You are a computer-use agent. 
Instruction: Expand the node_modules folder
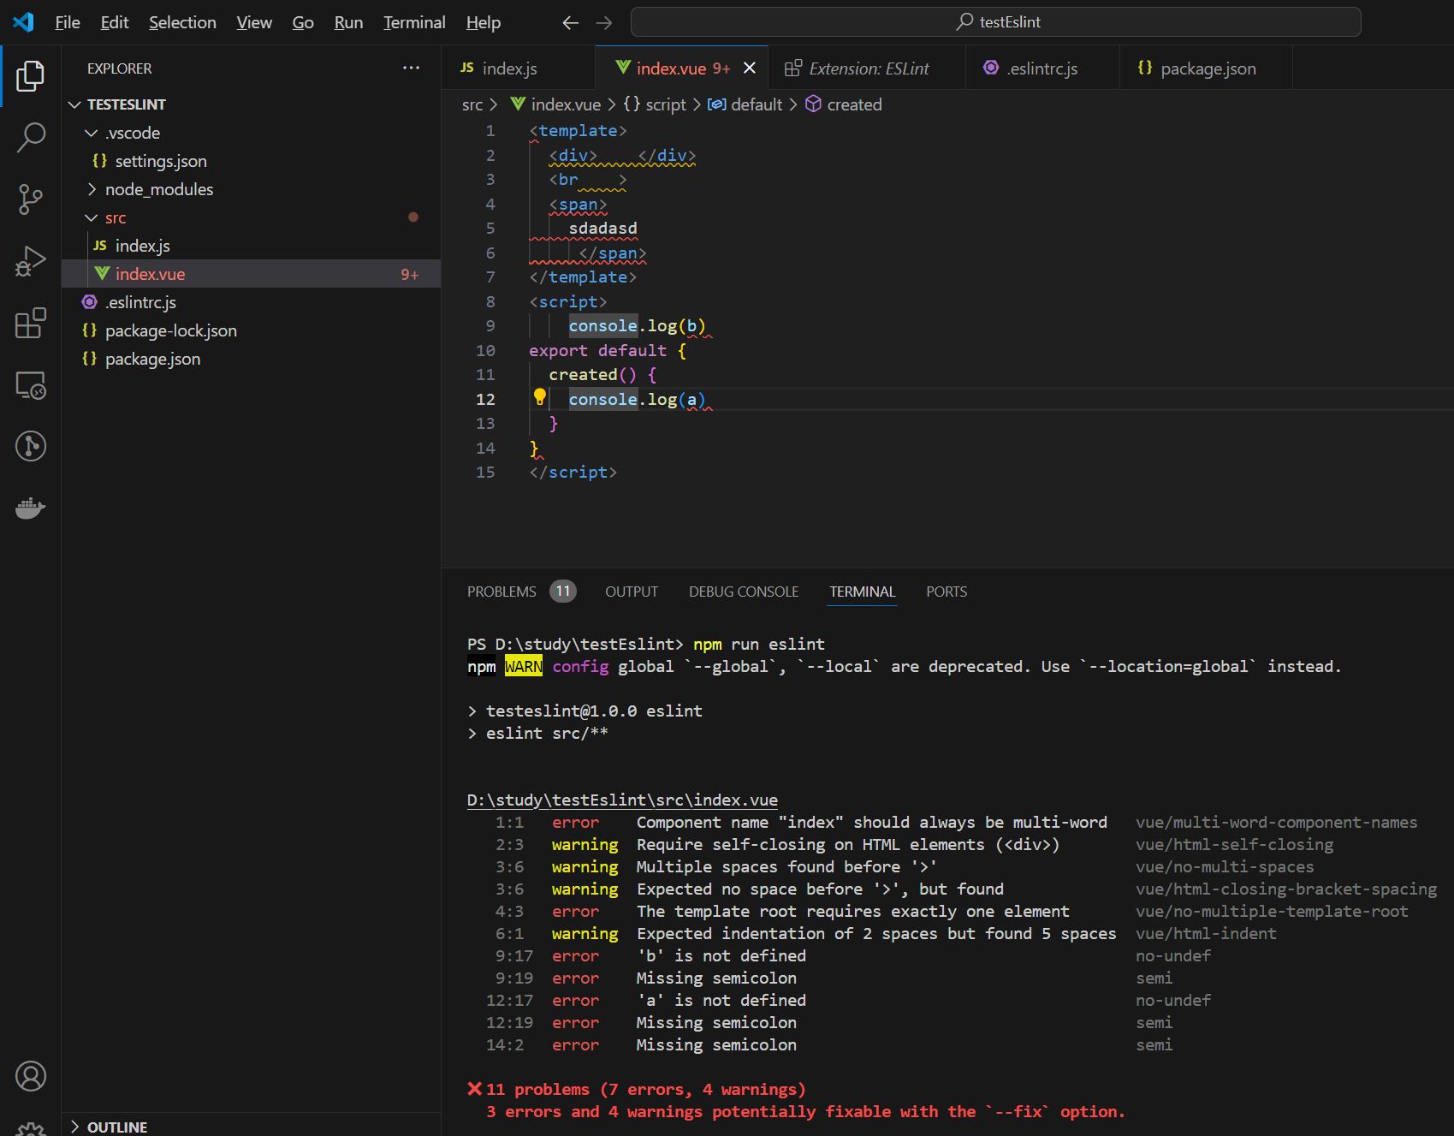[158, 189]
